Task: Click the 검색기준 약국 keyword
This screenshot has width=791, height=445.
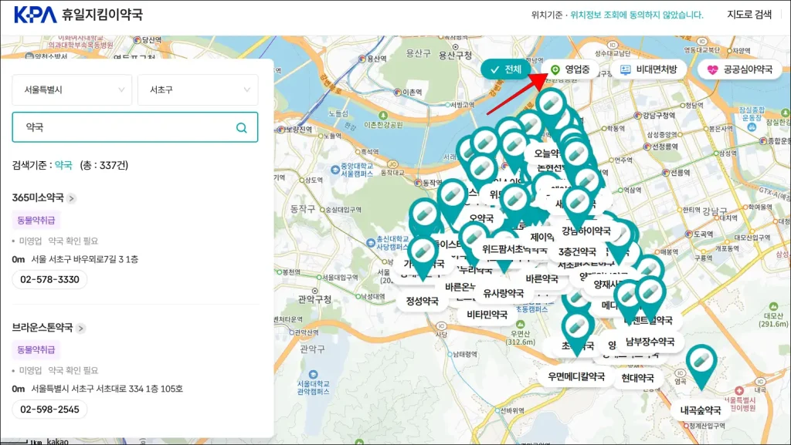Action: click(63, 165)
